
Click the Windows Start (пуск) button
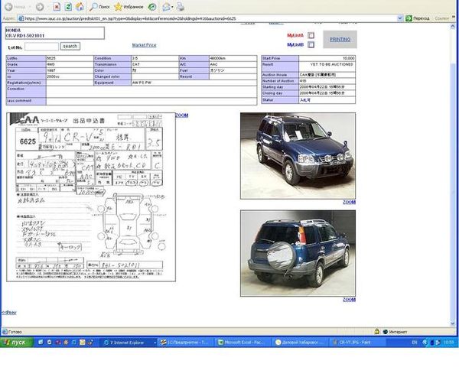(x=16, y=342)
